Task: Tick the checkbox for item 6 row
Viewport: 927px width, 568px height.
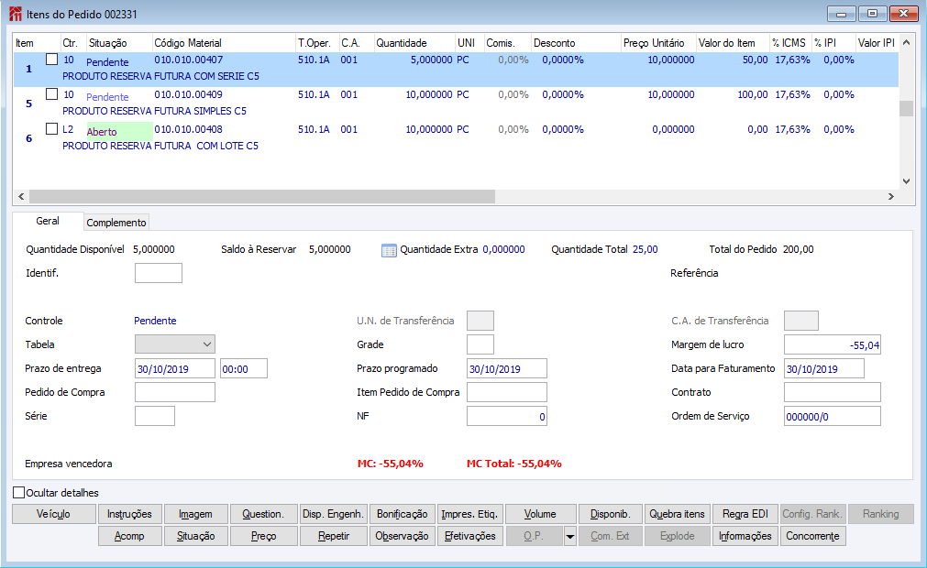Action: (51, 129)
